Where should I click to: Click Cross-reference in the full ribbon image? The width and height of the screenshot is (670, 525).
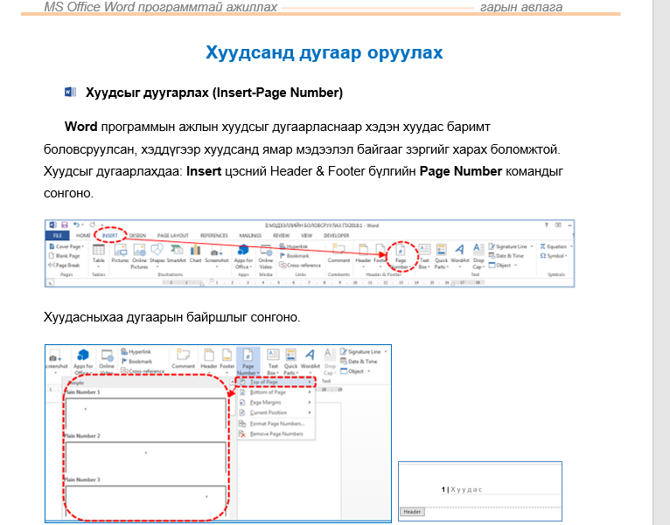click(x=300, y=265)
